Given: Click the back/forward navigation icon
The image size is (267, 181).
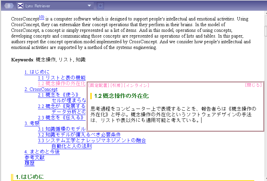Looking at the screenshot, I should point(9,6).
